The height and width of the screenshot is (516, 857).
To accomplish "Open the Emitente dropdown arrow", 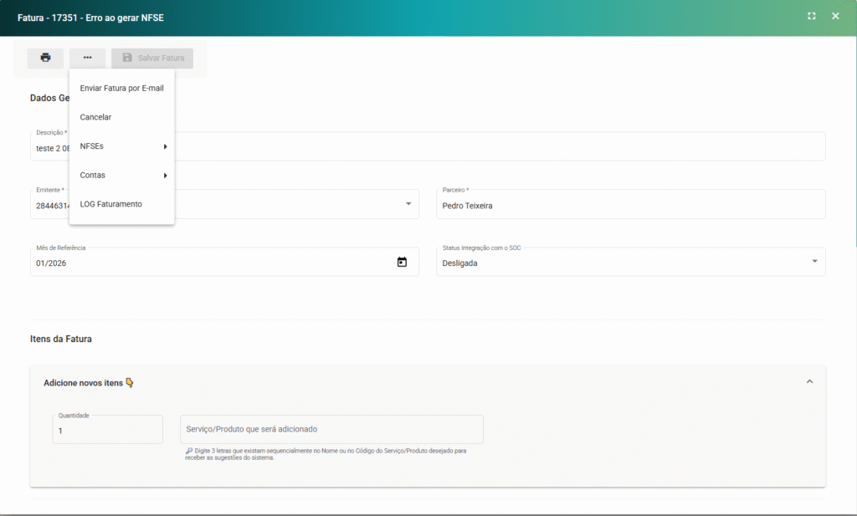I will click(408, 204).
